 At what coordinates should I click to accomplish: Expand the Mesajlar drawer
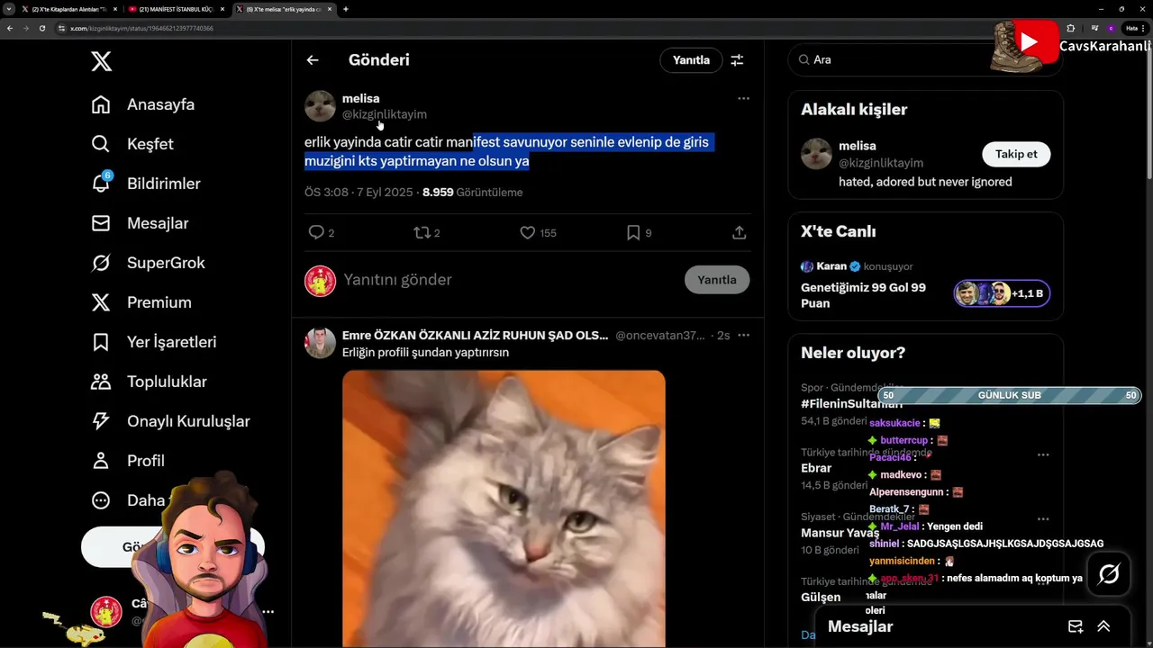click(1103, 626)
